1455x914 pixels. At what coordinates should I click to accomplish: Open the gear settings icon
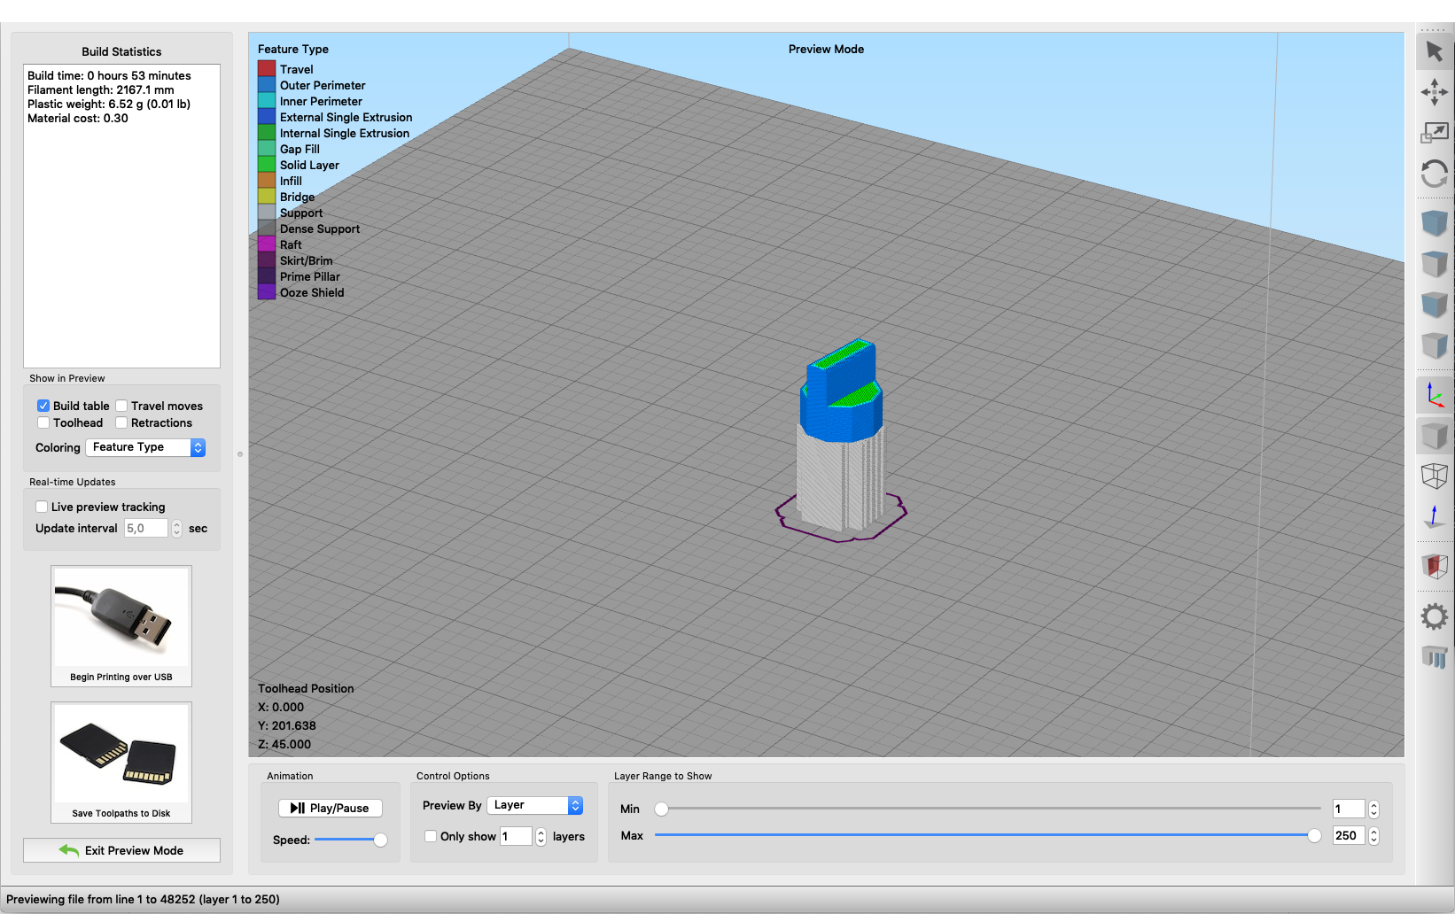1434,616
